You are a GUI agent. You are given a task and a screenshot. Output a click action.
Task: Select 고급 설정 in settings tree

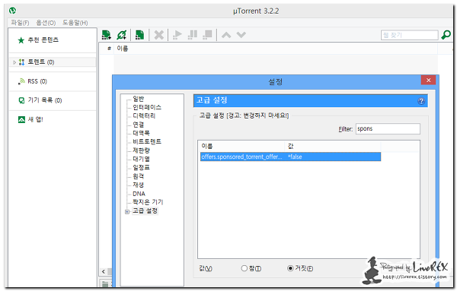(145, 210)
